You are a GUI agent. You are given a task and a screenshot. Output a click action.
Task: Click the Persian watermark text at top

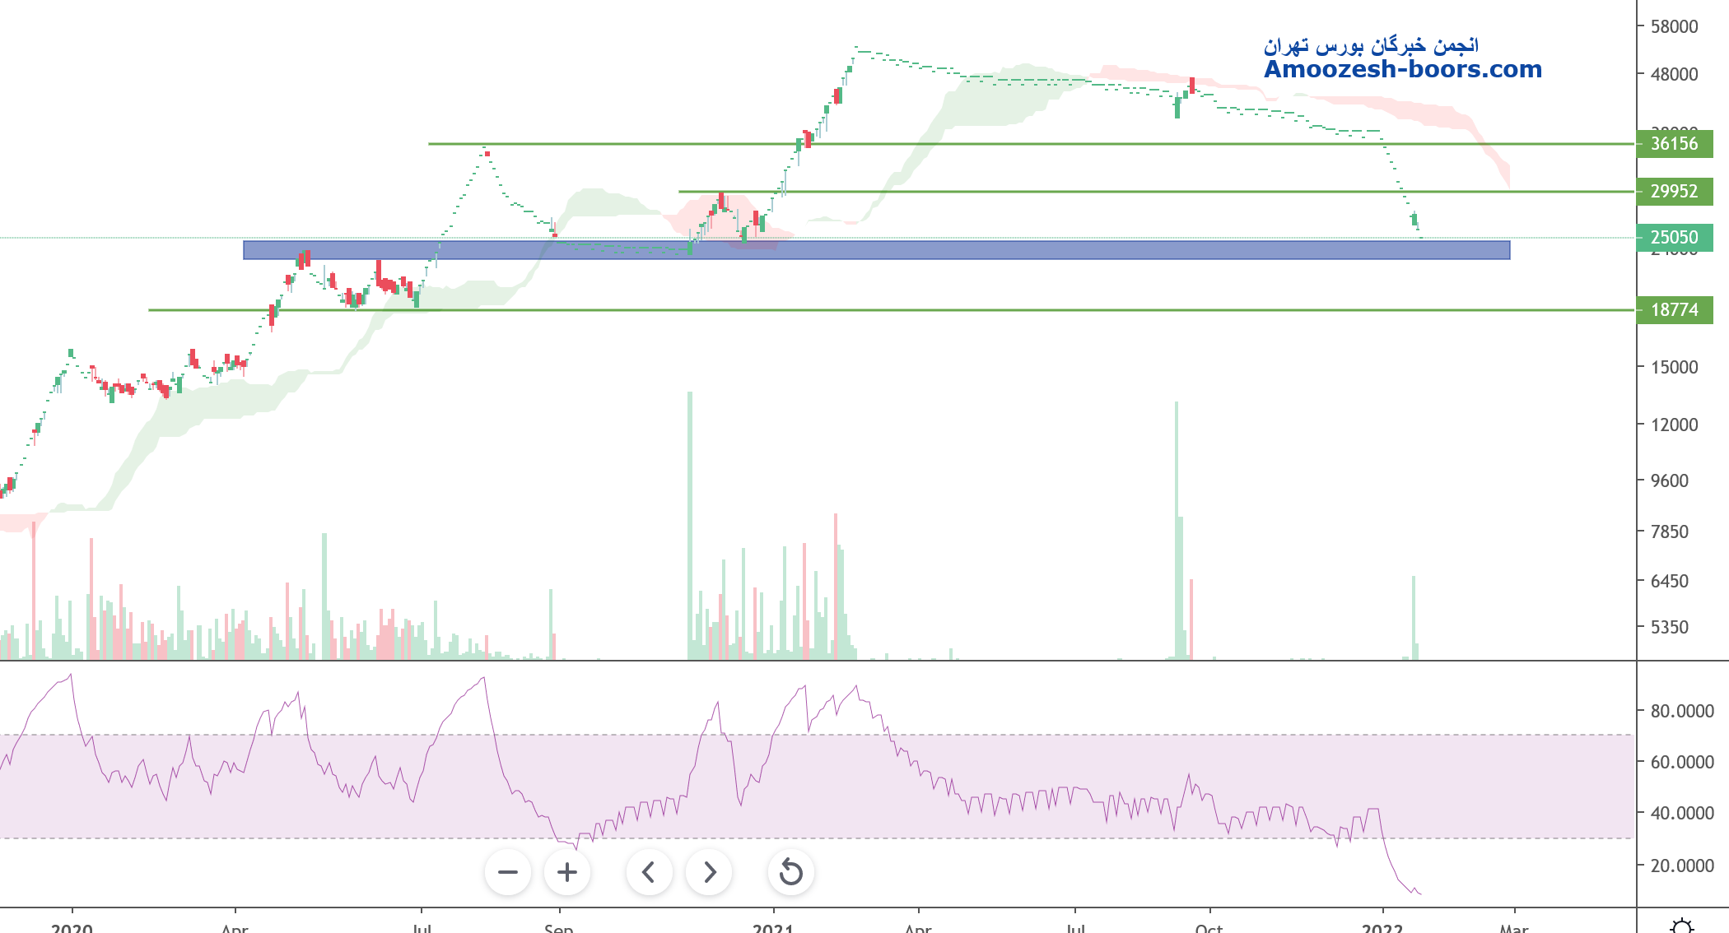(1371, 45)
